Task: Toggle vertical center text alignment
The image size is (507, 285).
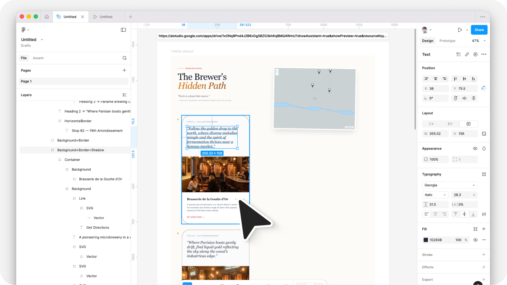Action: click(x=465, y=214)
